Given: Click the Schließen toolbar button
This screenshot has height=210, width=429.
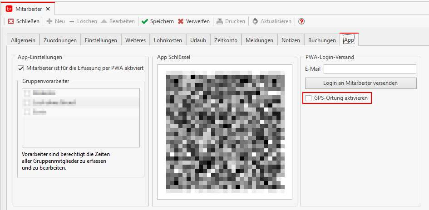Looking at the screenshot, I should [24, 21].
